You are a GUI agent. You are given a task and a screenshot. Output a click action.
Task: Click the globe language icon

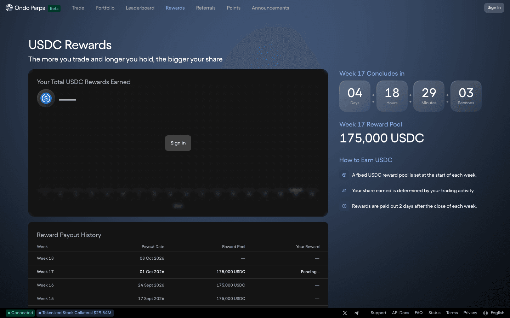coord(486,313)
